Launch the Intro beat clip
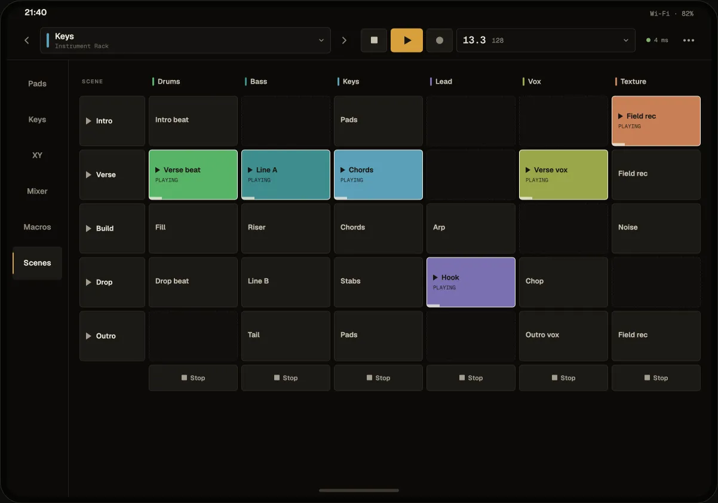The width and height of the screenshot is (718, 503). [193, 121]
